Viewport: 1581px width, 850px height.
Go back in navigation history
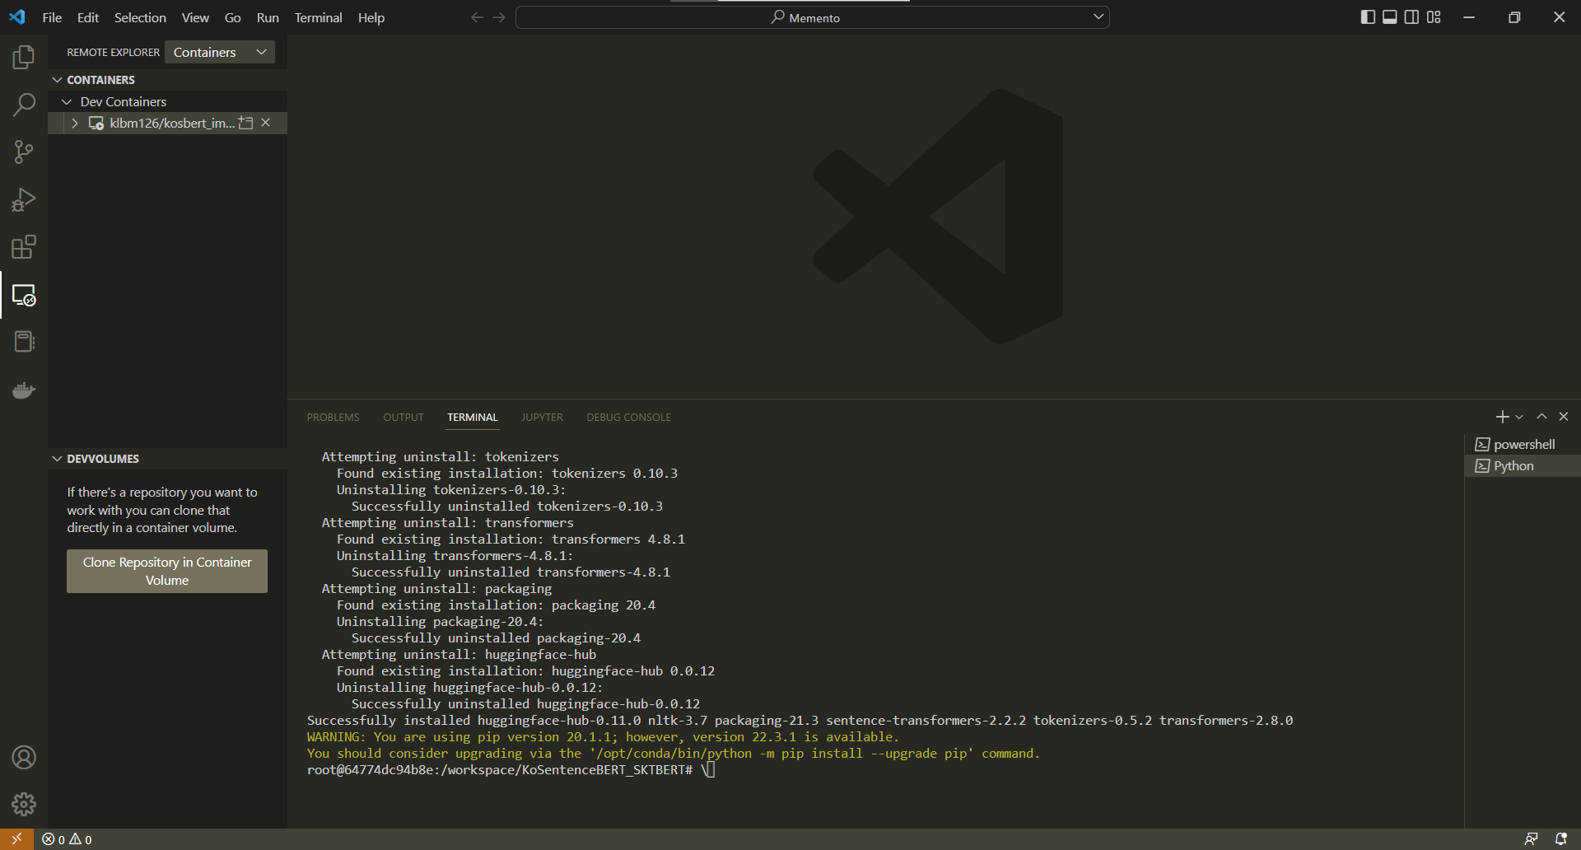pyautogui.click(x=477, y=17)
